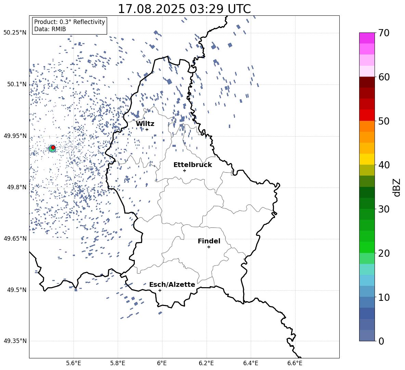Click the 5.8°E longitude label
Viewport: 405px width, 370px height.
pyautogui.click(x=118, y=363)
